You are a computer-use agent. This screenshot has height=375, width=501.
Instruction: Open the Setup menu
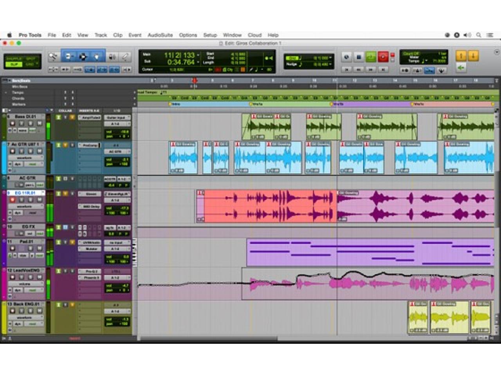[210, 35]
